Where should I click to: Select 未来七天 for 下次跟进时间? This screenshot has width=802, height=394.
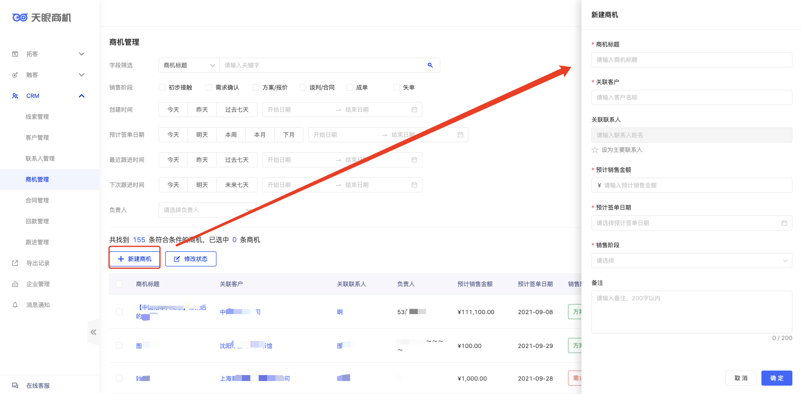[237, 185]
